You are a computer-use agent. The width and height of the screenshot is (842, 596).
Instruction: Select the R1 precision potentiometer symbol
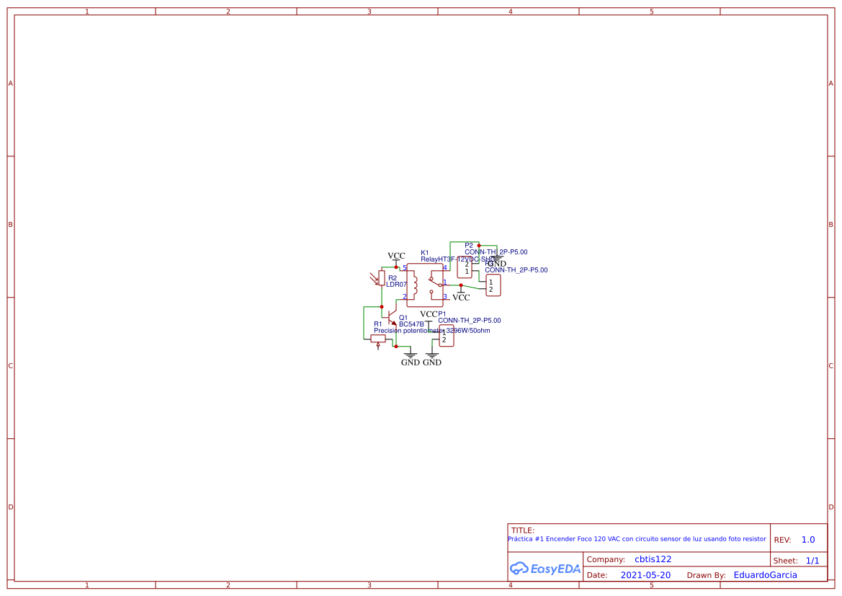coord(377,338)
